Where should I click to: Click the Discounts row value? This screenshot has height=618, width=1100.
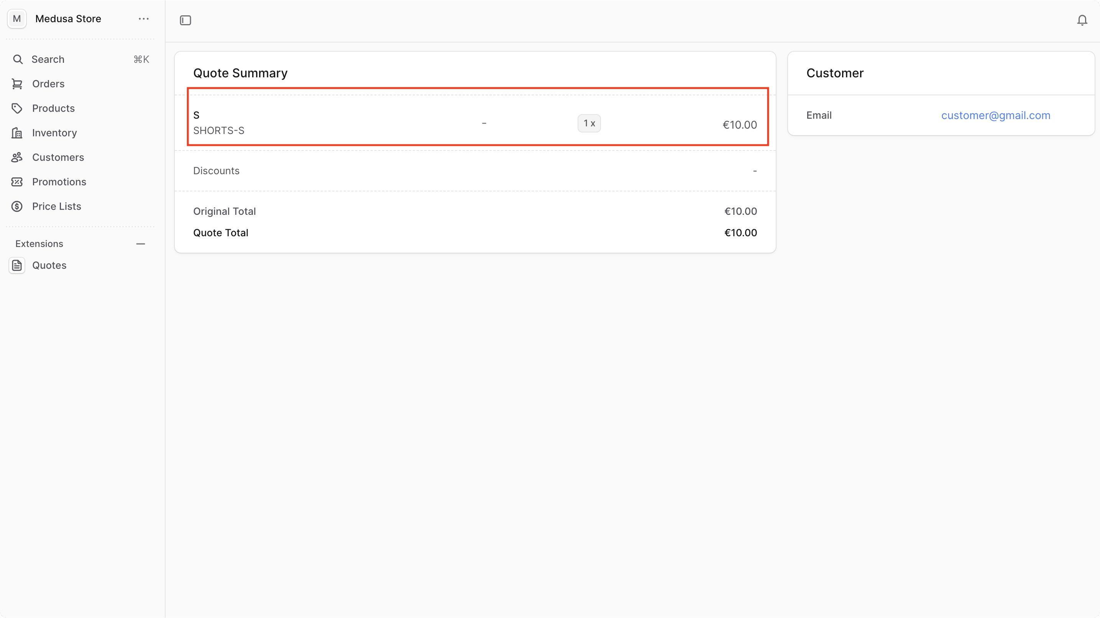click(x=755, y=171)
